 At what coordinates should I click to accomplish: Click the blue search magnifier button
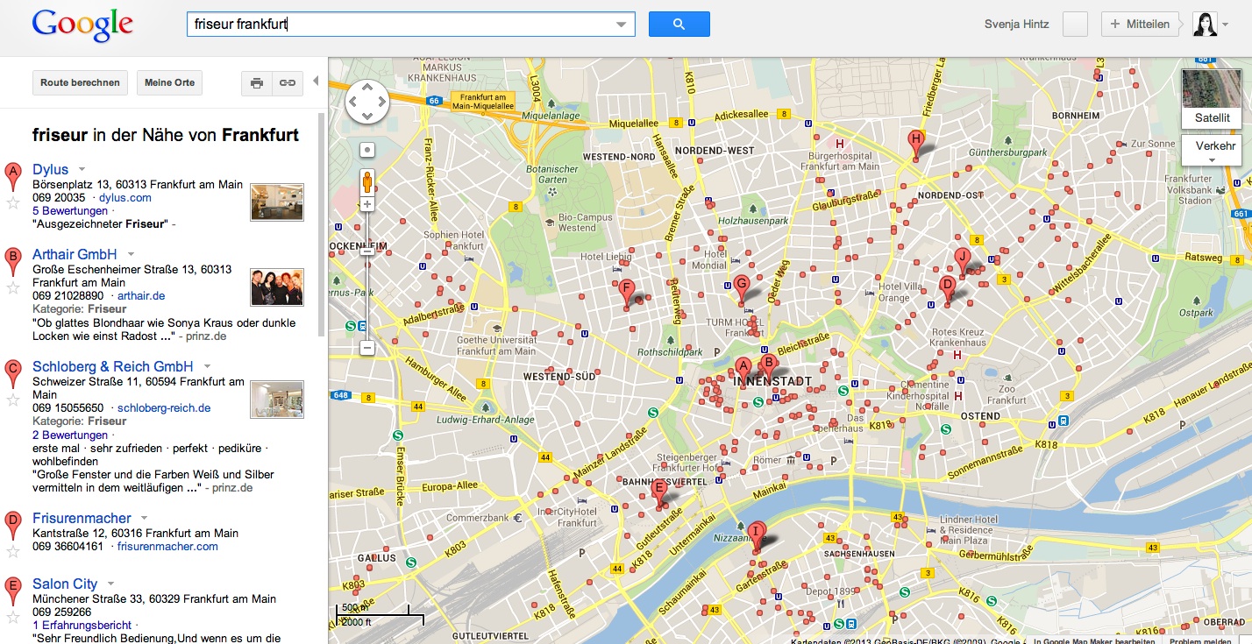[679, 25]
